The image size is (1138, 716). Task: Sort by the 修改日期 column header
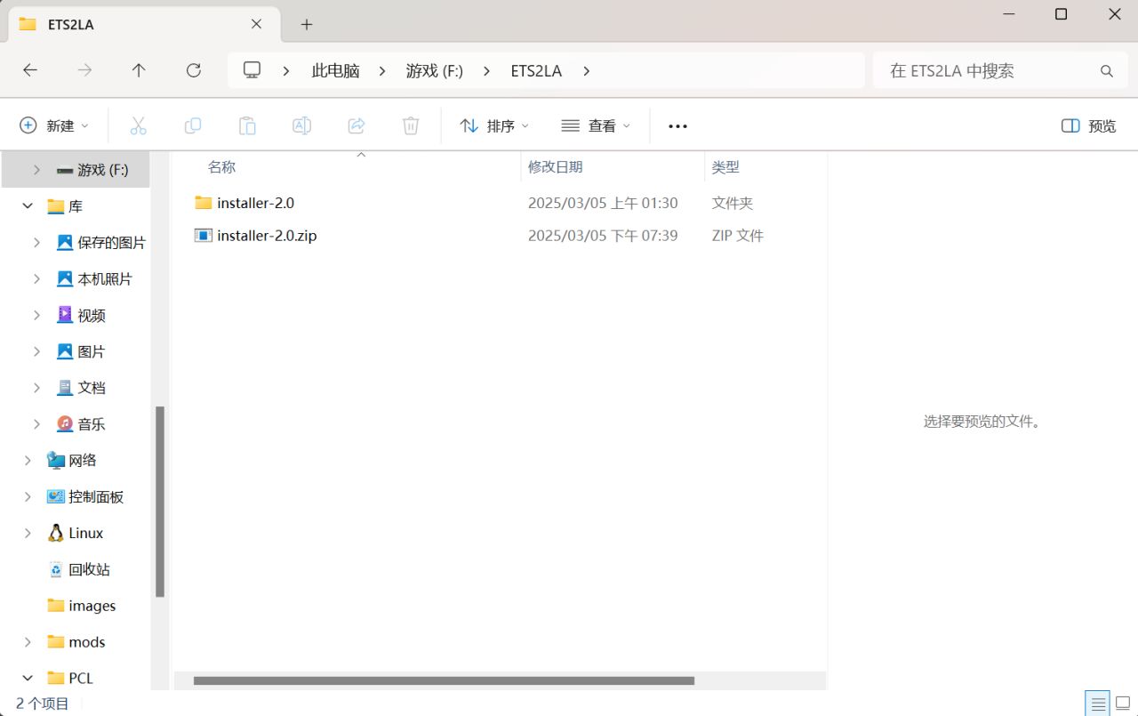pyautogui.click(x=556, y=166)
